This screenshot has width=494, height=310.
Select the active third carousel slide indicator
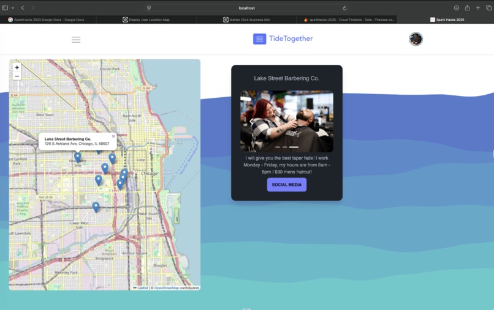[x=294, y=147]
